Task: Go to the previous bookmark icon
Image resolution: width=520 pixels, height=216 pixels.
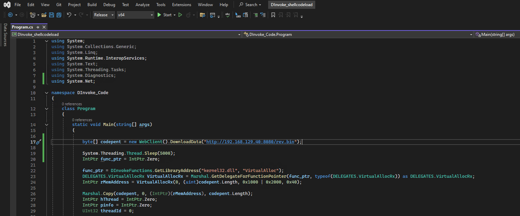Action: point(281,15)
